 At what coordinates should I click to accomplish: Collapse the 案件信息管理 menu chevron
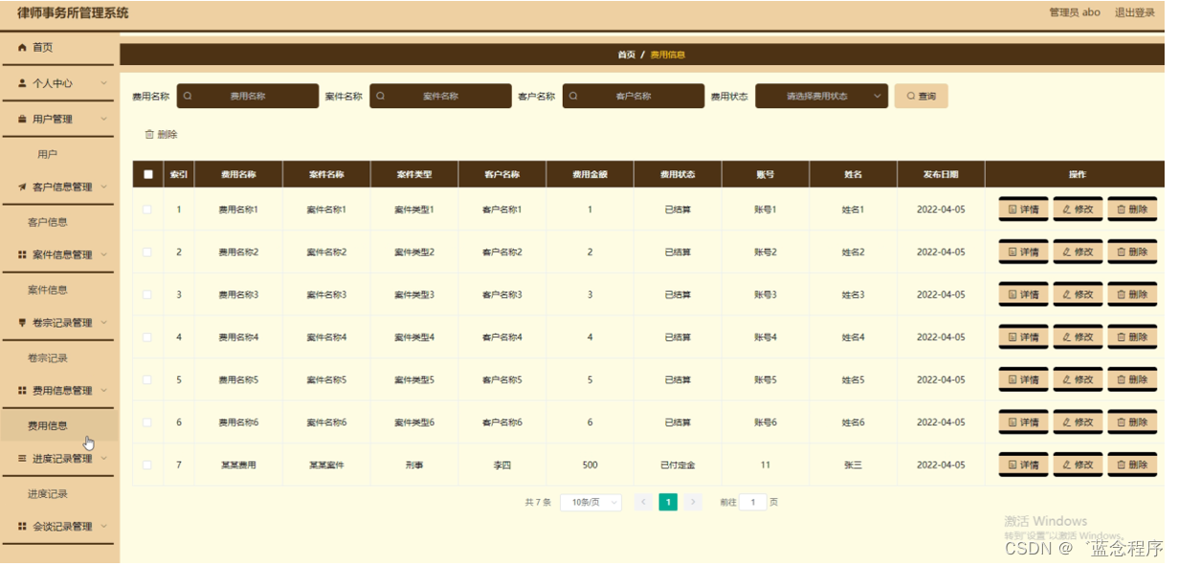[103, 255]
